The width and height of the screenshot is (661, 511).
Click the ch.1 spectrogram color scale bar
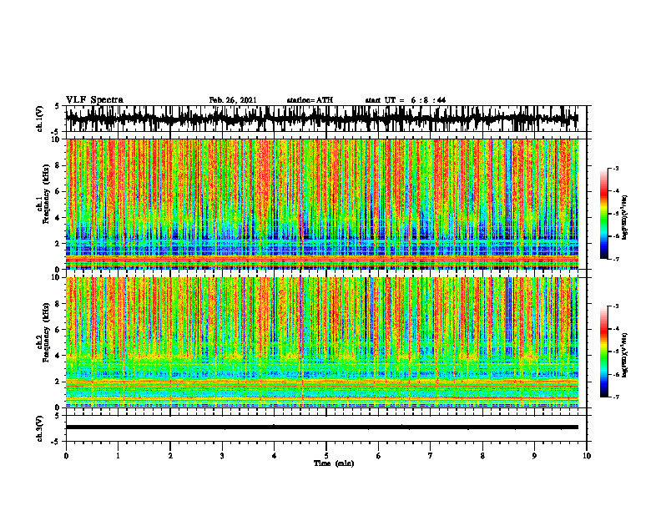coord(604,214)
